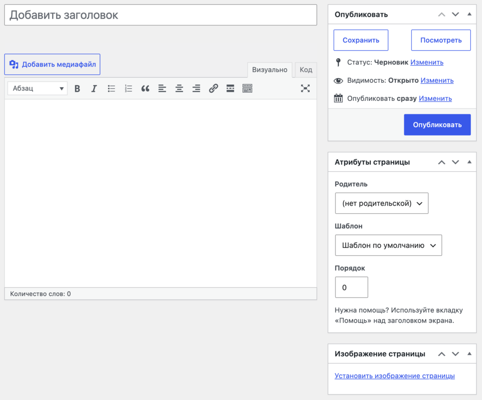Image resolution: width=482 pixels, height=400 pixels.
Task: Insert a blockquote
Action: (x=145, y=89)
